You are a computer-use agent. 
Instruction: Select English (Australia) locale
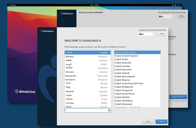tap(137, 63)
